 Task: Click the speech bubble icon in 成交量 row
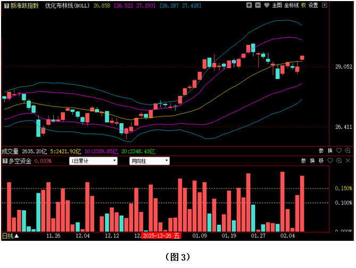coord(339,151)
